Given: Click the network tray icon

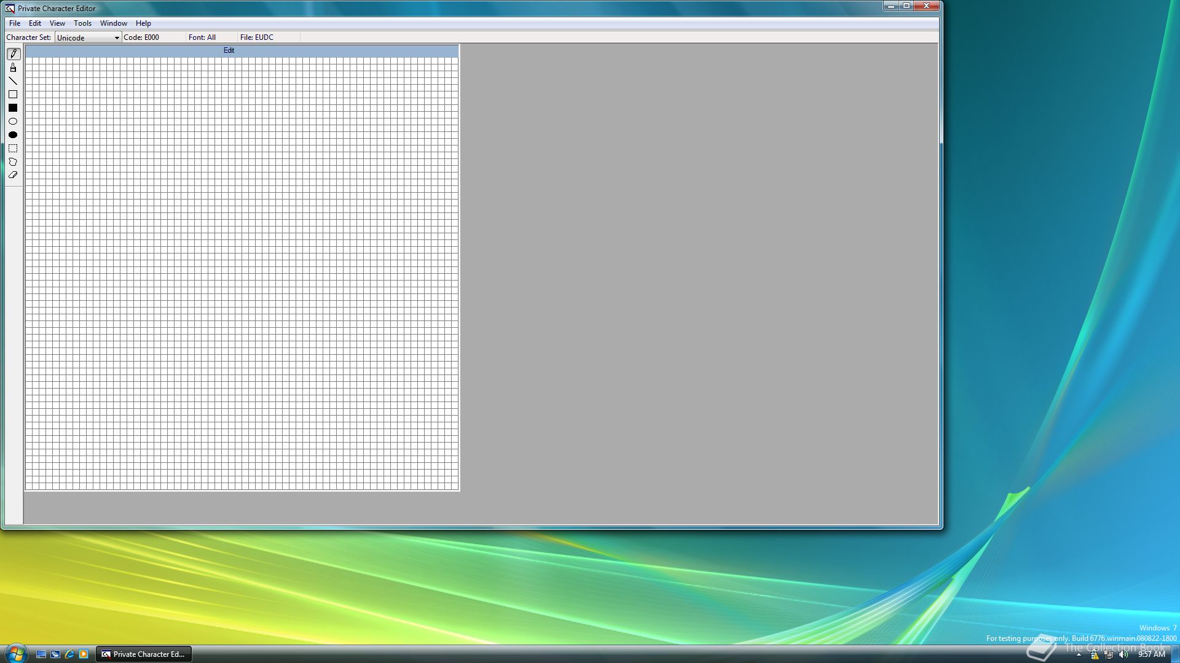Looking at the screenshot, I should coord(1109,655).
